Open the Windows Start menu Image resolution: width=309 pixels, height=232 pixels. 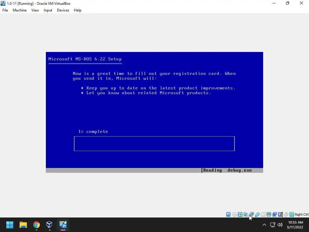[10, 225]
